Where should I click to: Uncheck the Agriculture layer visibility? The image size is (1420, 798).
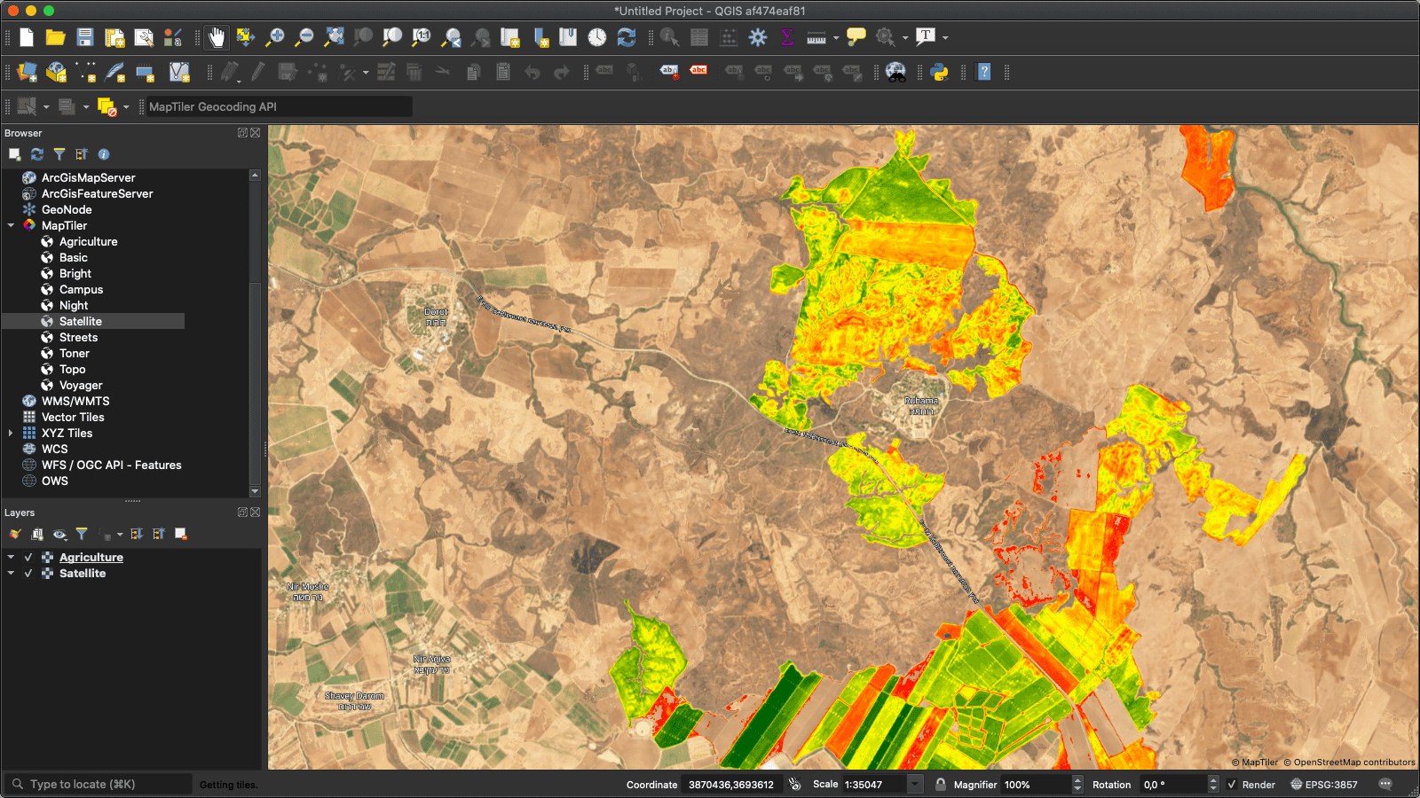(x=28, y=557)
